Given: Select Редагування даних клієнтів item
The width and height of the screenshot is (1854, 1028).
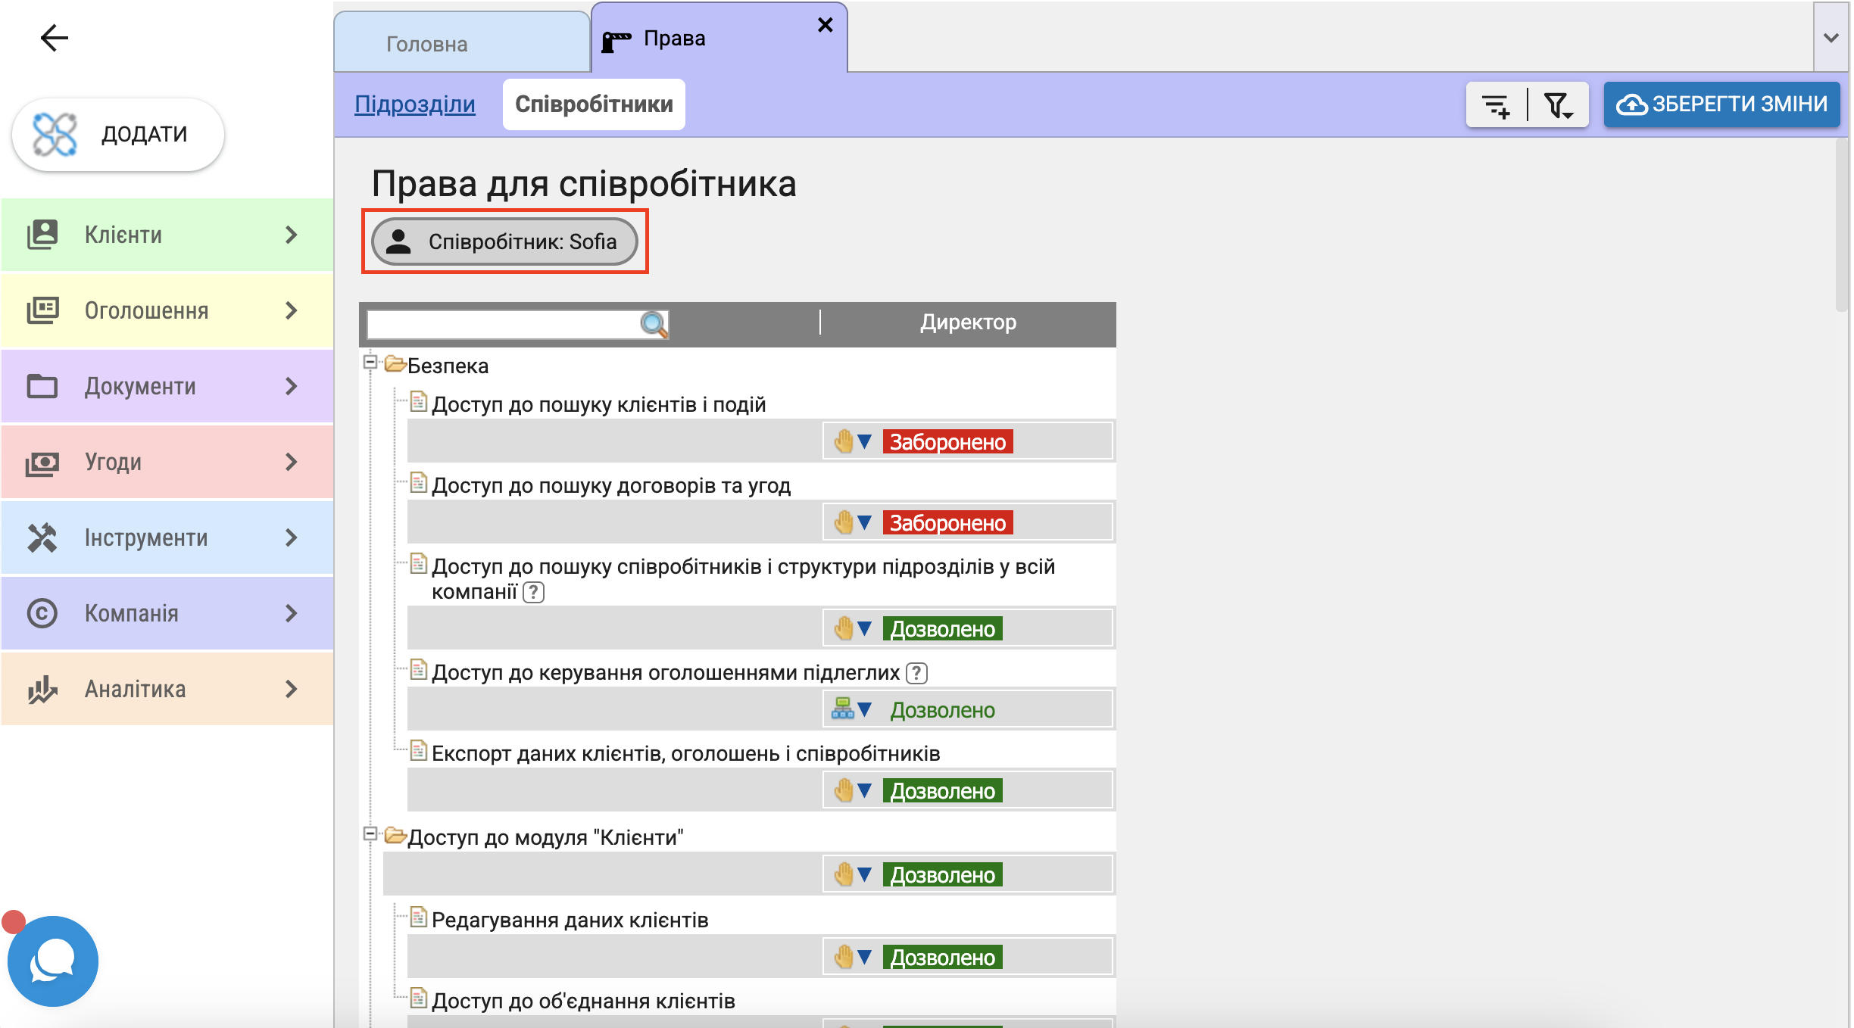Looking at the screenshot, I should pos(570,920).
